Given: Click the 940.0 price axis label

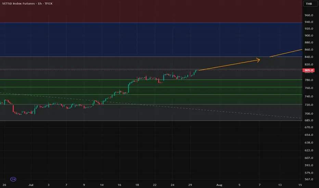Looking at the screenshot, I should (309, 22).
